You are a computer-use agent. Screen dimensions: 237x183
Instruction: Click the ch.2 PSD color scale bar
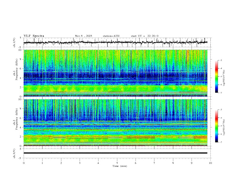[x=216, y=126]
